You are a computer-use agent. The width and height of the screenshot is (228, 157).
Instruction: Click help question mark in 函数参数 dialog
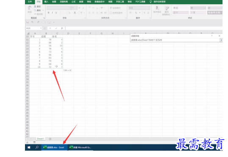click(x=212, y=36)
